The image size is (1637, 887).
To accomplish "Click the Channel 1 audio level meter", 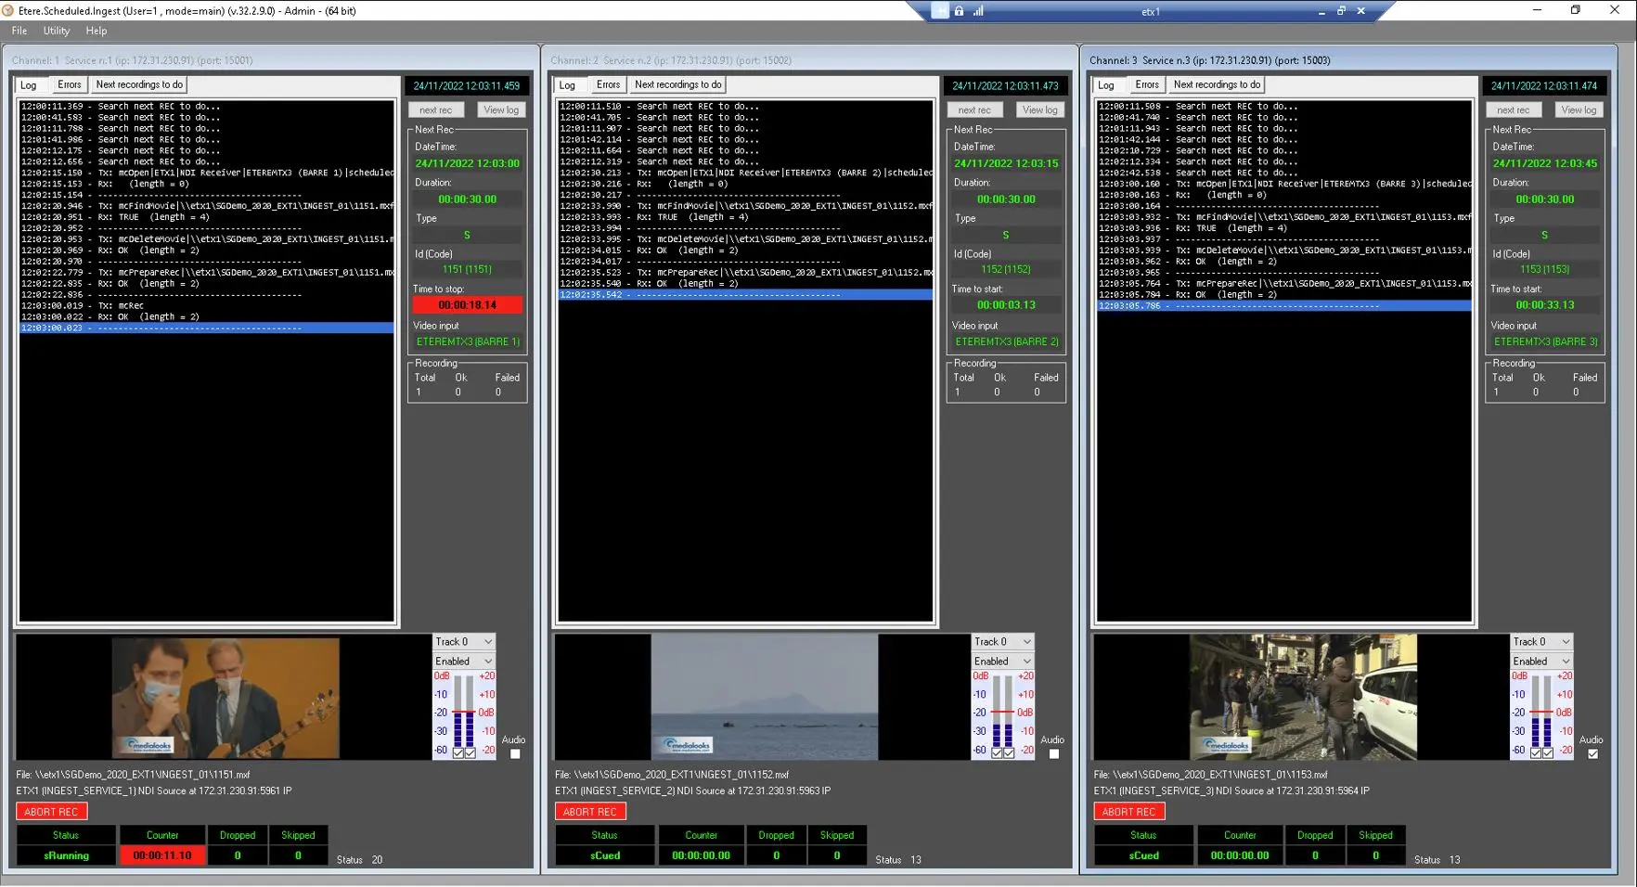I will click(x=464, y=711).
